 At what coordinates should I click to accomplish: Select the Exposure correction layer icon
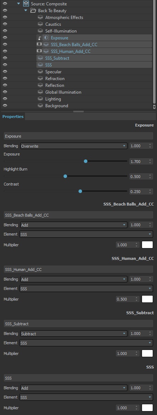(x=46, y=38)
